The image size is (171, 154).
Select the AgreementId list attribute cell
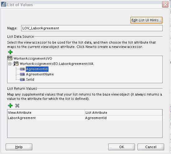tap(123, 118)
